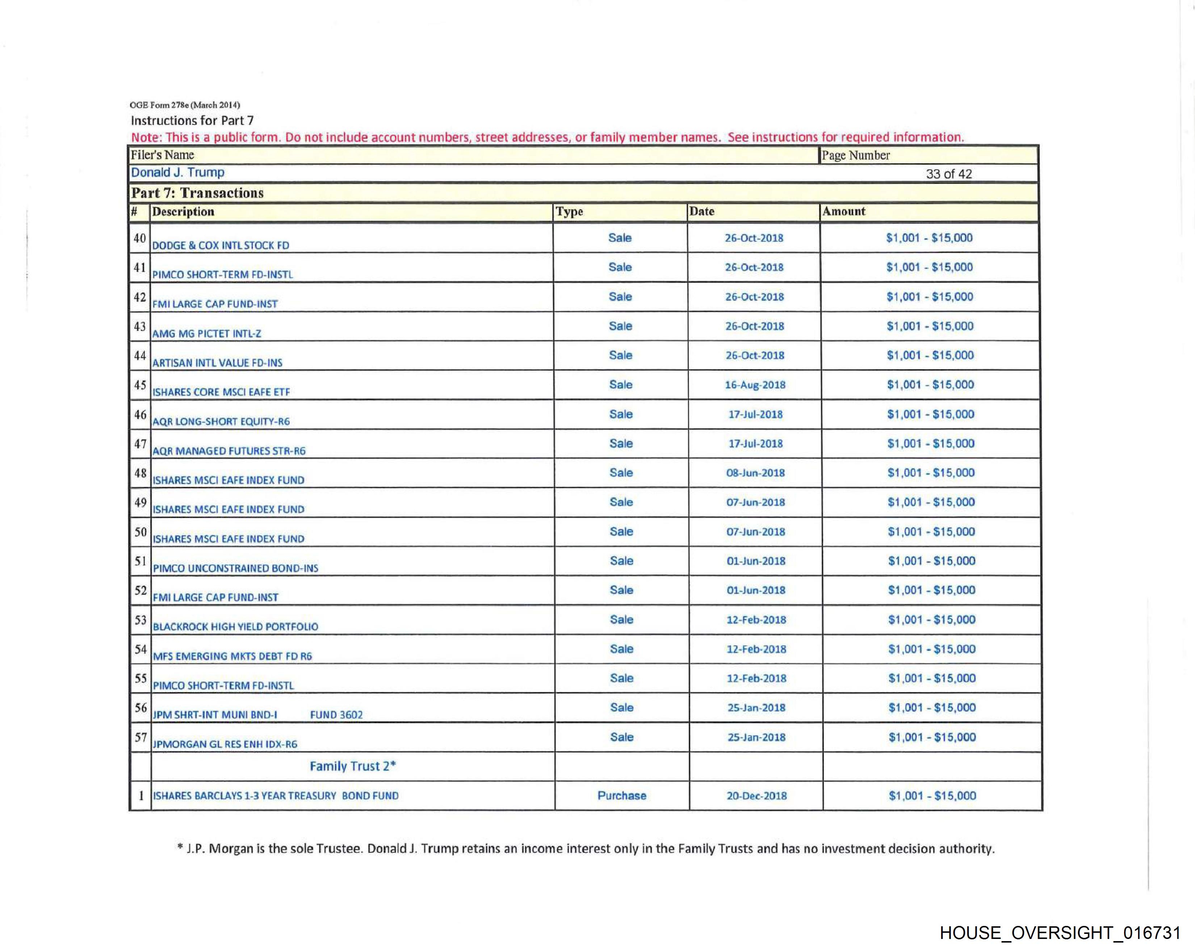Click the Type column header
This screenshot has height=948, width=1195.
click(x=569, y=212)
